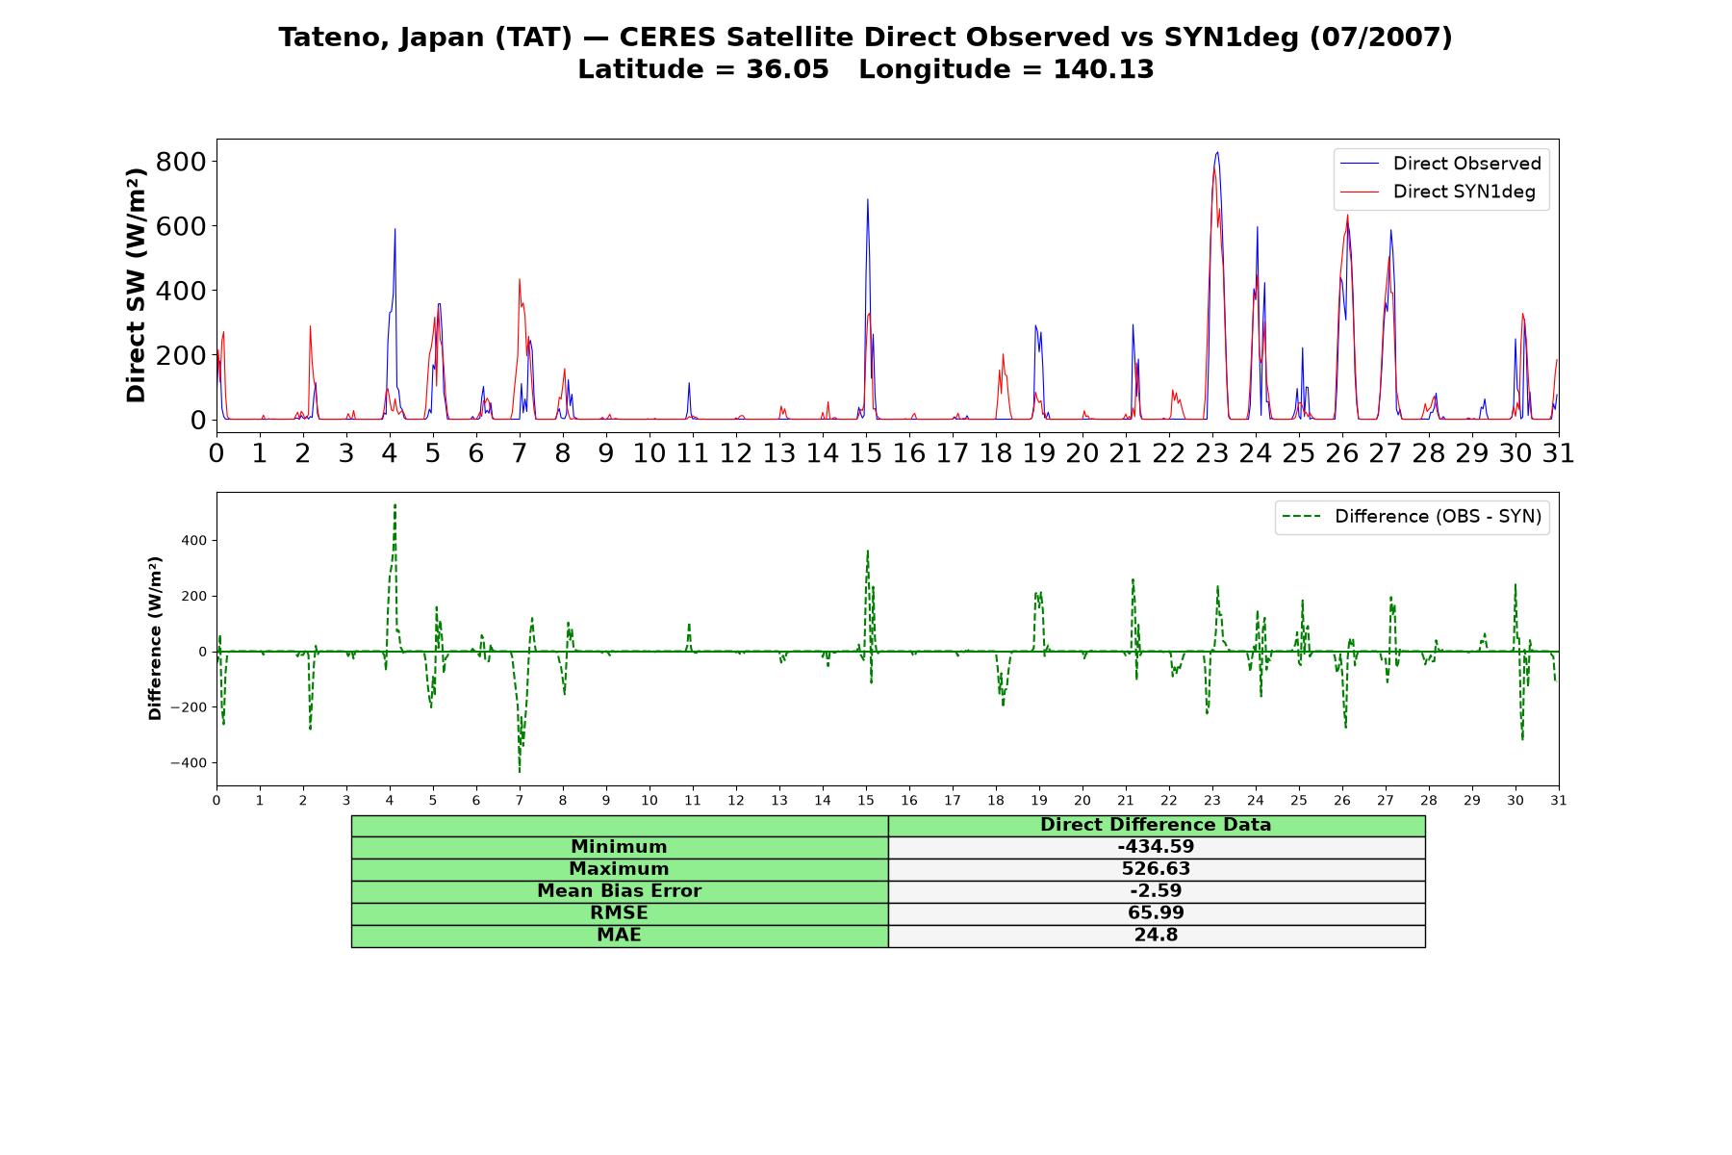The image size is (1732, 1155).
Task: Select the blue Direct Observed legend line
Action: pyautogui.click(x=1360, y=164)
